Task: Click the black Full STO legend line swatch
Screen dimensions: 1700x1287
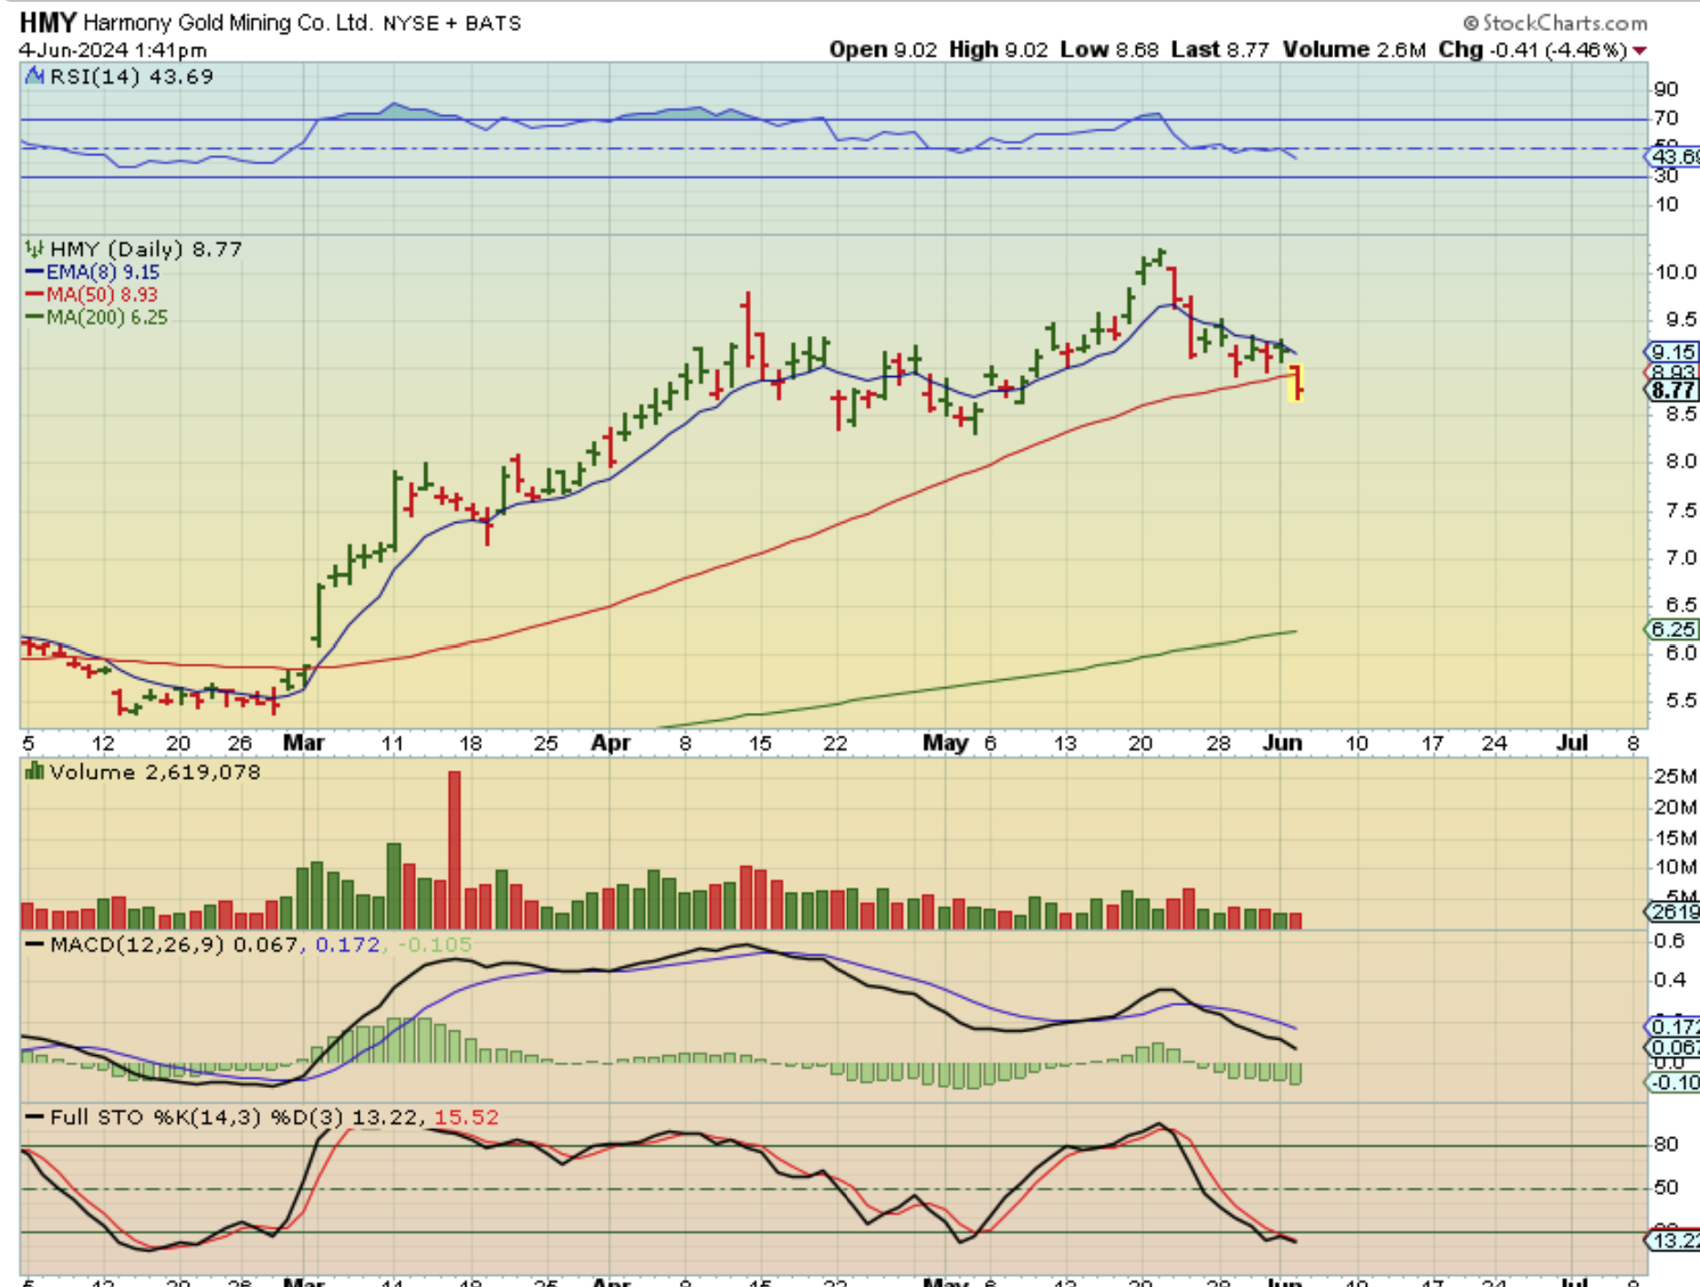Action: pos(35,1117)
